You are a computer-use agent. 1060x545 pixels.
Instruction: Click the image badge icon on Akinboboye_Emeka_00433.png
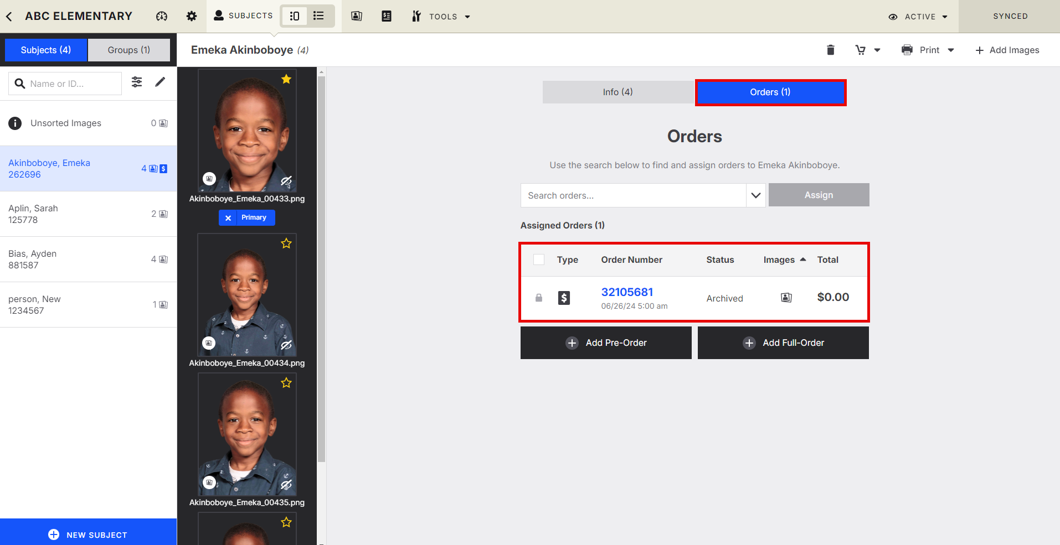point(209,179)
